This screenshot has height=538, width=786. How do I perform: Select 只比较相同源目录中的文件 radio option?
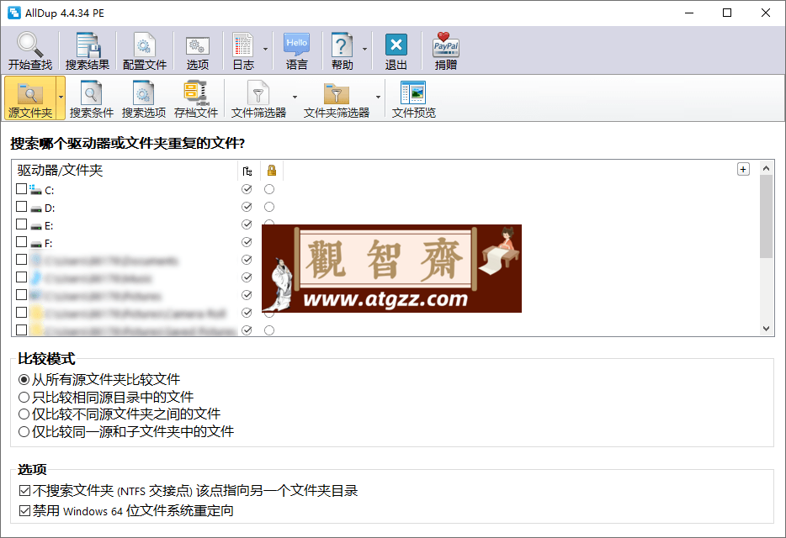coord(106,397)
